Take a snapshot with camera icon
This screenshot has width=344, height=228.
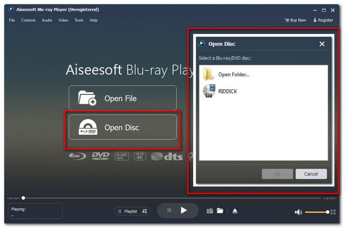210,211
